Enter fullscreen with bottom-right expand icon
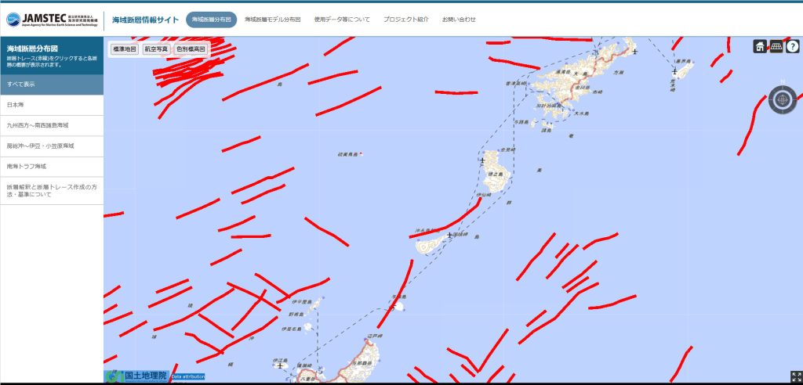 click(796, 376)
